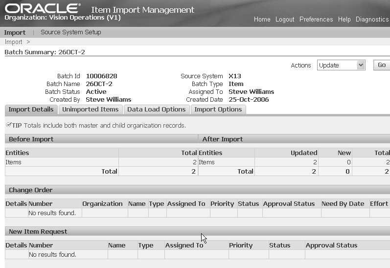
Task: Open Preferences link
Action: click(x=316, y=20)
